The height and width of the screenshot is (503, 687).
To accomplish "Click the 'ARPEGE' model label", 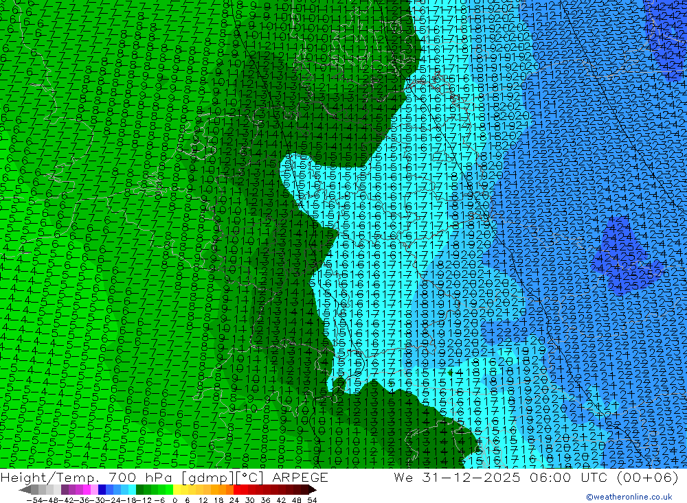I will pos(300,477).
